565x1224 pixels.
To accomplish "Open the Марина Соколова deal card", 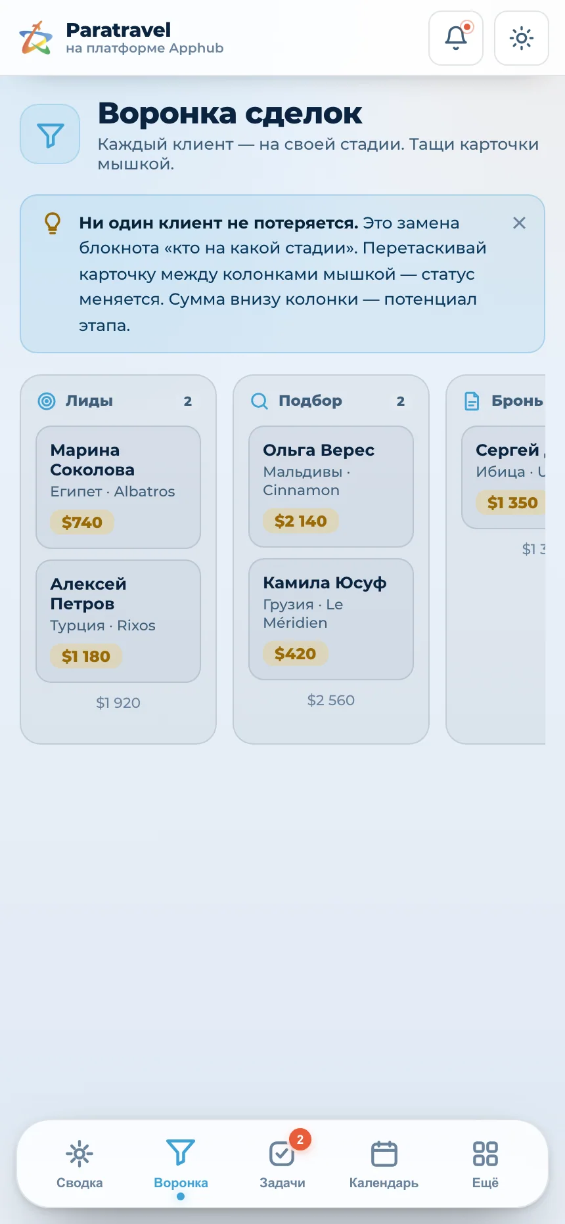I will (x=118, y=487).
